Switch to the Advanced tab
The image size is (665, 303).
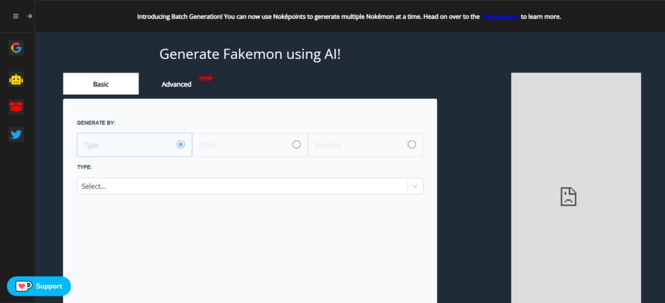[176, 84]
